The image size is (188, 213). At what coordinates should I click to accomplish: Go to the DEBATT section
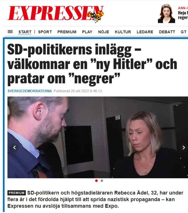coord(167,32)
